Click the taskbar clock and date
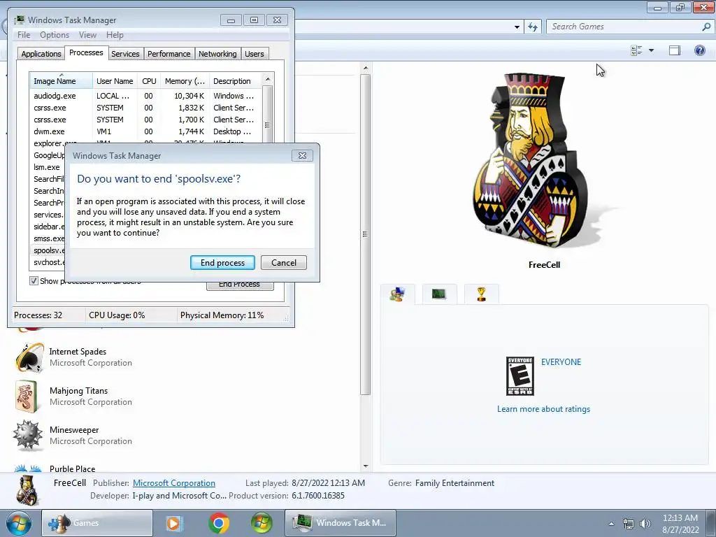Image resolution: width=716 pixels, height=537 pixels. (x=680, y=524)
